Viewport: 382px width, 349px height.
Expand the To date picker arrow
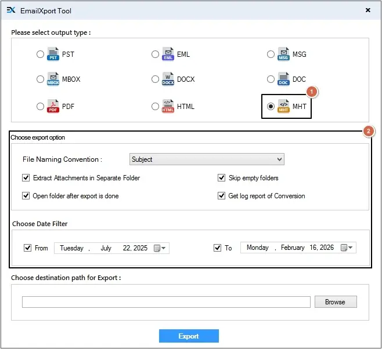(350, 248)
